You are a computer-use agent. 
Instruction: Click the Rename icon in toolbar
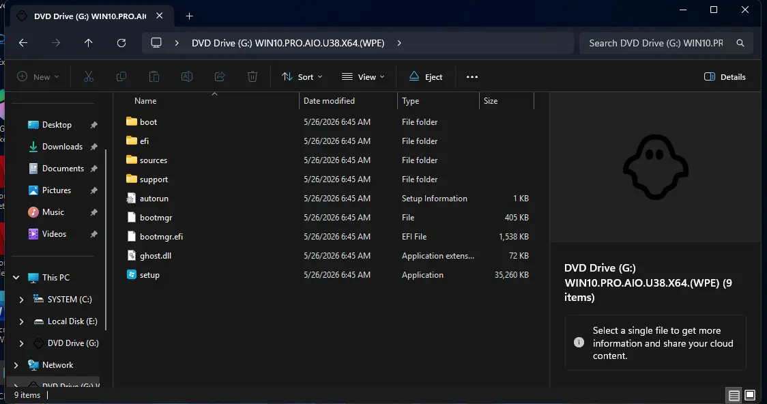coord(187,77)
